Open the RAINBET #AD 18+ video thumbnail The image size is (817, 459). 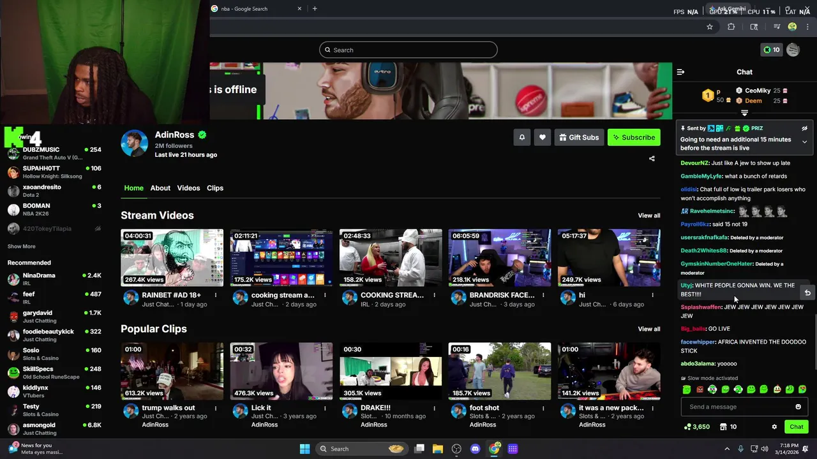(x=172, y=258)
